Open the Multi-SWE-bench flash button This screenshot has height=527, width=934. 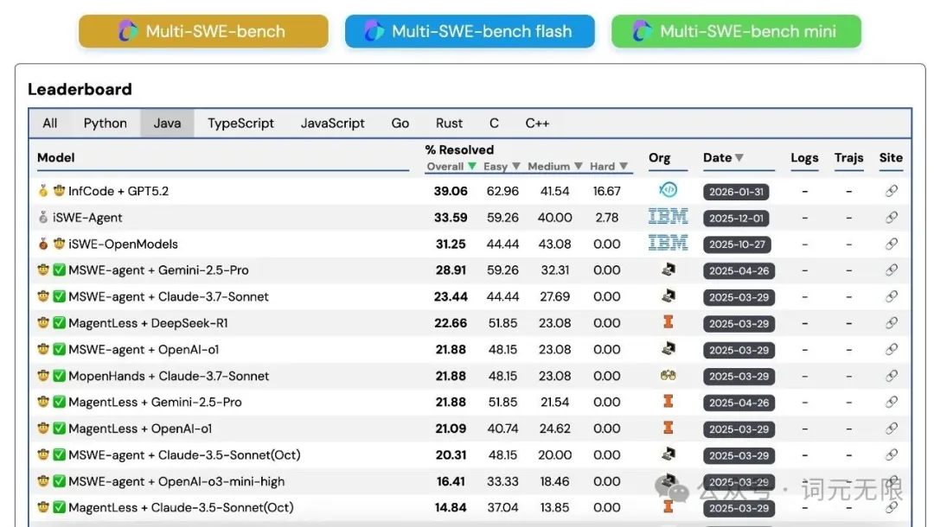pos(470,31)
